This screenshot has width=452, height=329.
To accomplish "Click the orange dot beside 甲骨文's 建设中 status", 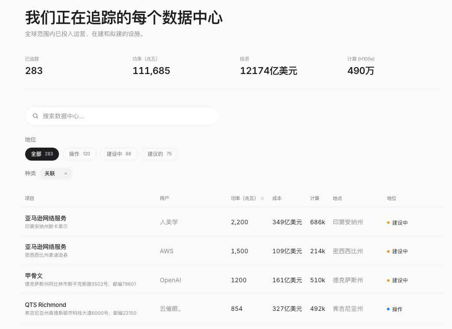I will click(389, 281).
